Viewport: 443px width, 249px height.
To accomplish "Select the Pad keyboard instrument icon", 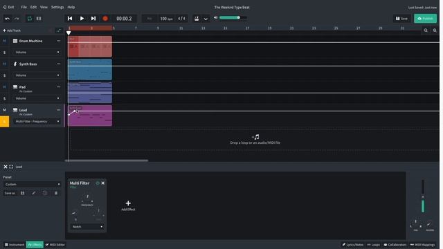I will [x=15, y=87].
